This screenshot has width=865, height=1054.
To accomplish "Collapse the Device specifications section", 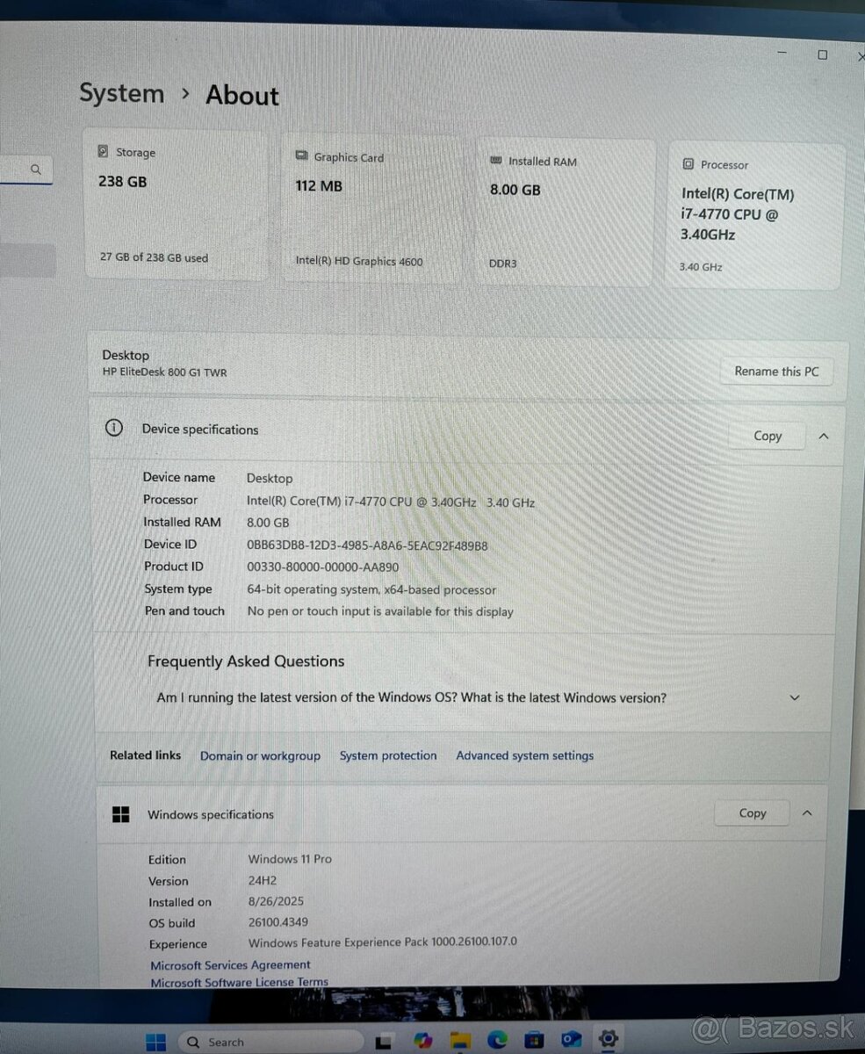I will click(x=823, y=436).
